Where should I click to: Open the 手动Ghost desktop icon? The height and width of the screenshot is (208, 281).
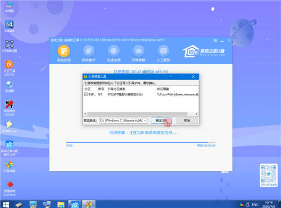click(9, 126)
